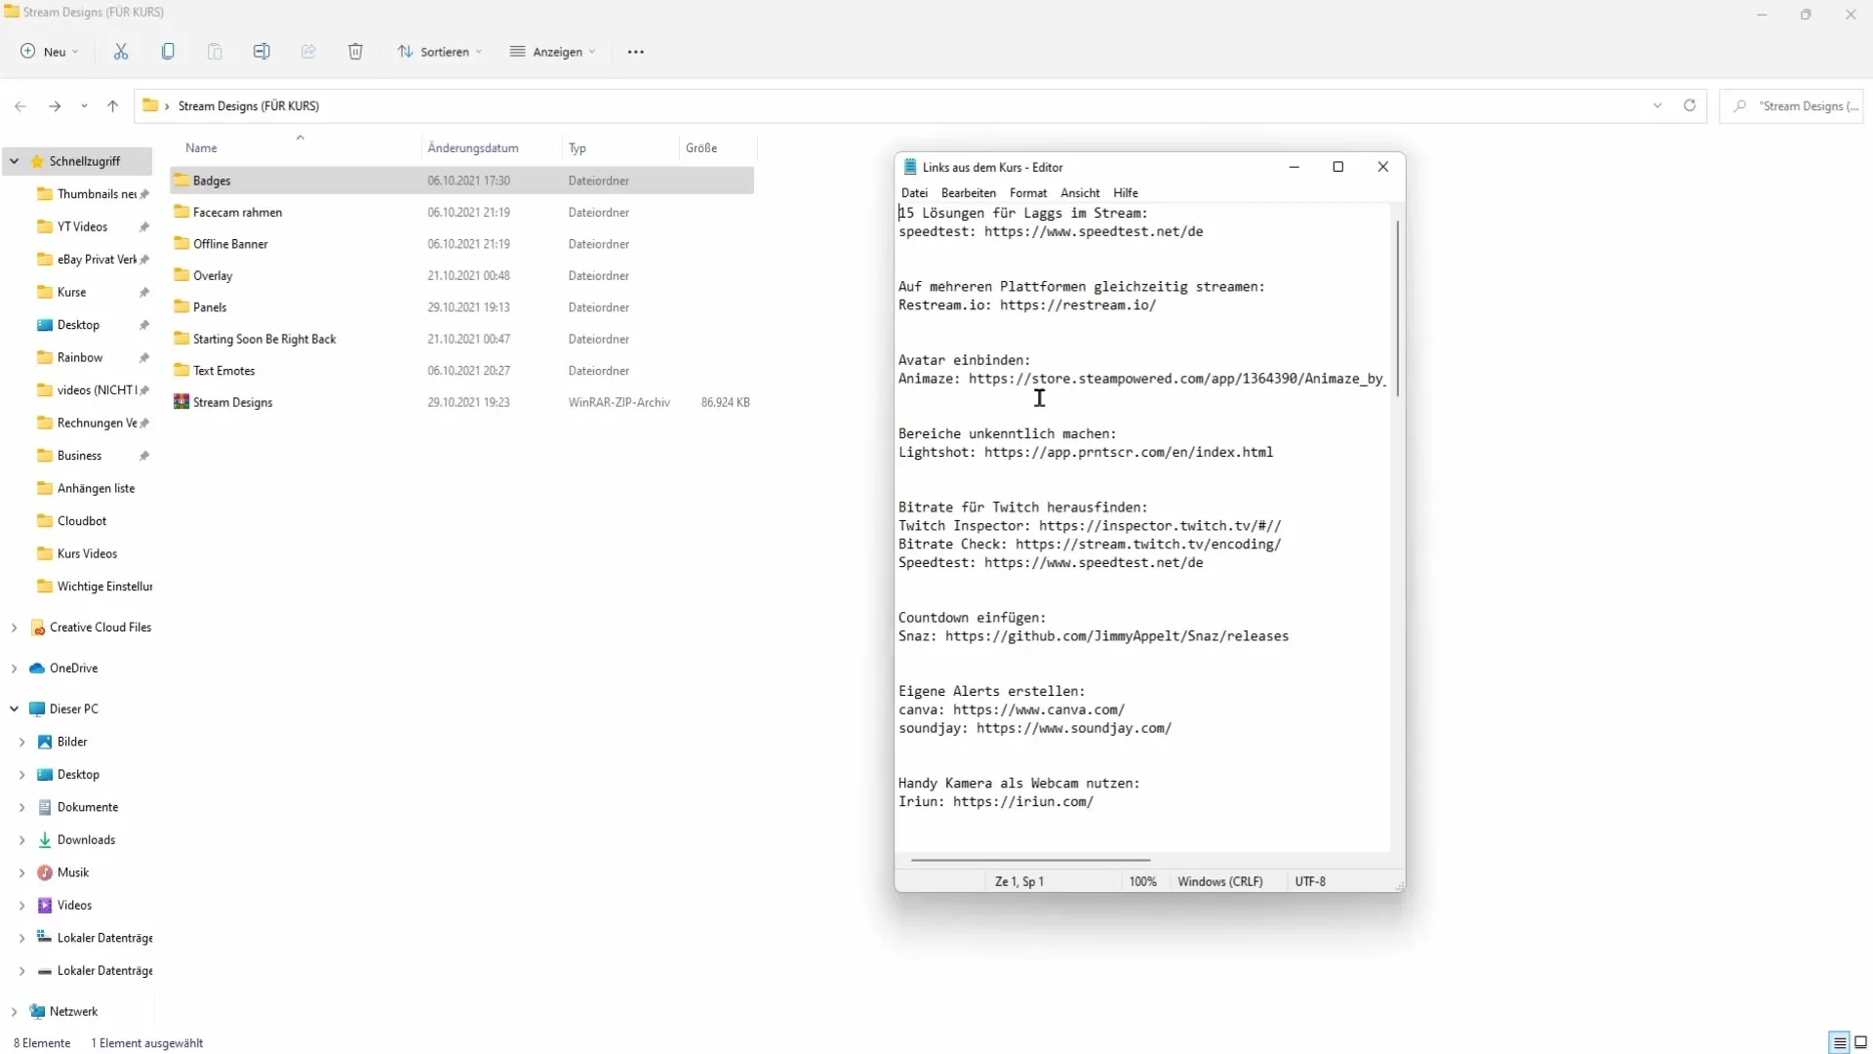Open the Anzeigen dropdown

pyautogui.click(x=552, y=52)
